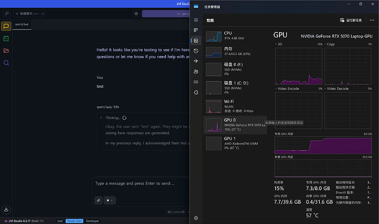Image resolution: width=379 pixels, height=224 pixels.
Task: Click the 7.7/39.6 GB GPU memory value
Action: pos(287,202)
